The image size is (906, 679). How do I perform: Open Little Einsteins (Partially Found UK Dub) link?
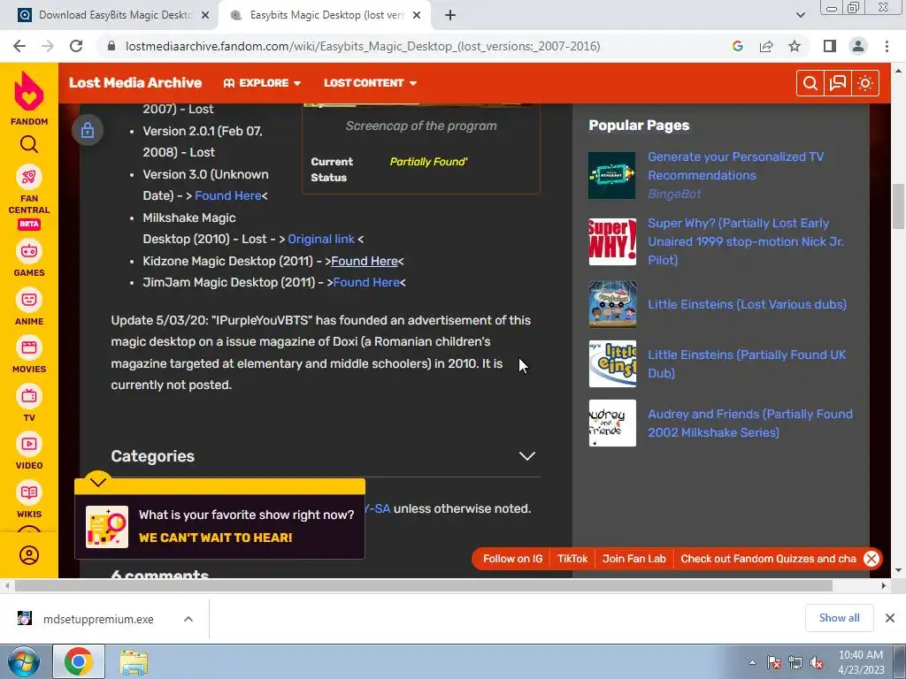747,363
